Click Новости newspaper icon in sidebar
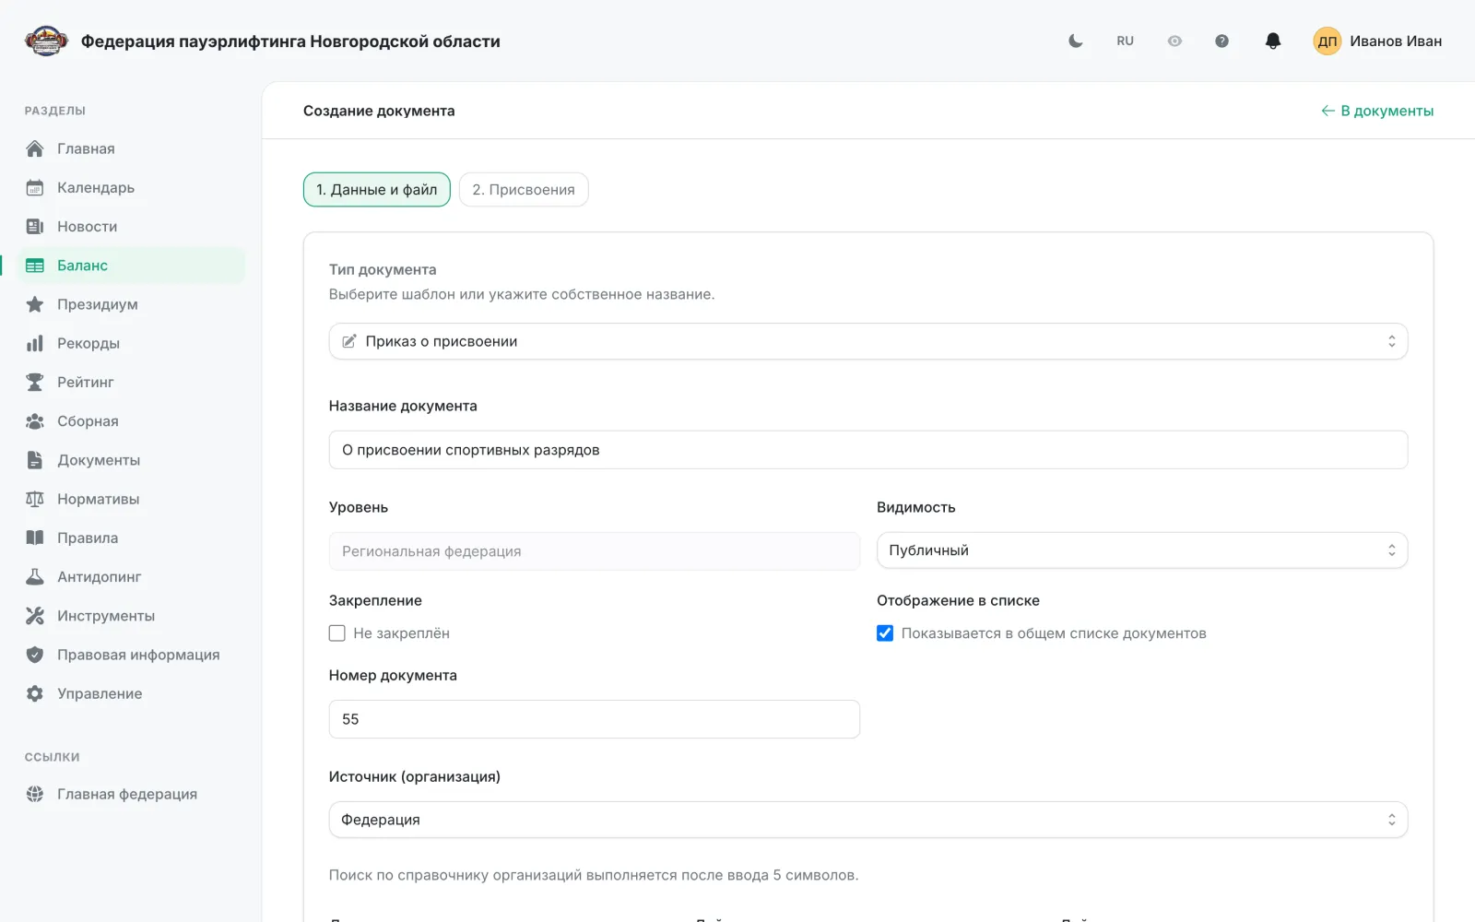 [x=35, y=226]
